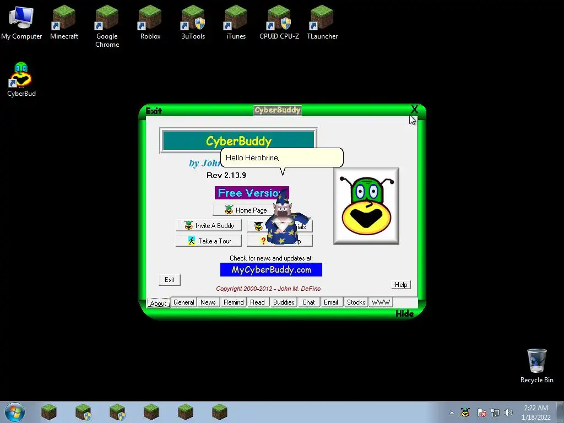This screenshot has width=564, height=423.
Task: Click the Windows Start orb
Action: click(x=15, y=412)
